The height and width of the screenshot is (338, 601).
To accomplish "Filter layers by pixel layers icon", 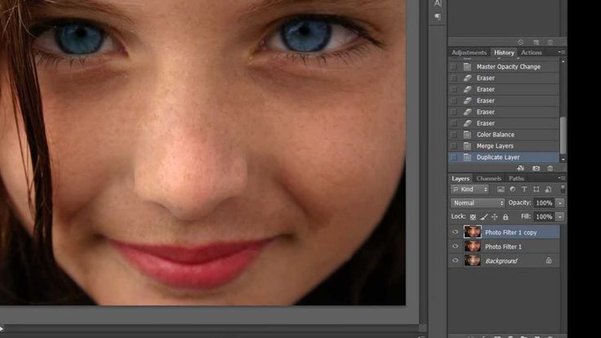I will coord(501,189).
